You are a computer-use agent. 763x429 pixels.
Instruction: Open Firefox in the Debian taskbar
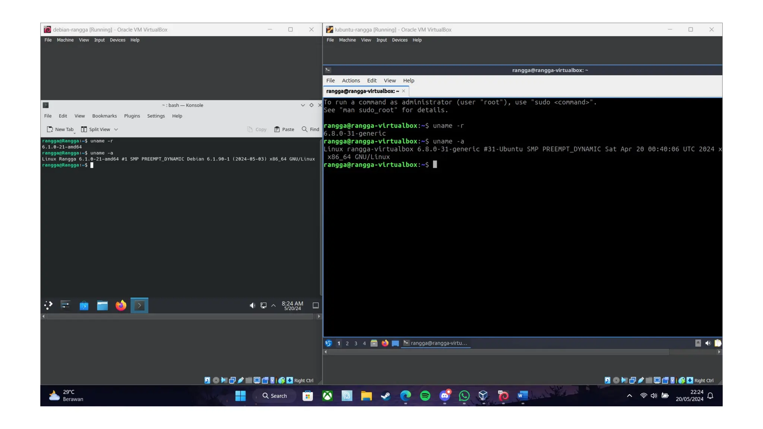121,305
